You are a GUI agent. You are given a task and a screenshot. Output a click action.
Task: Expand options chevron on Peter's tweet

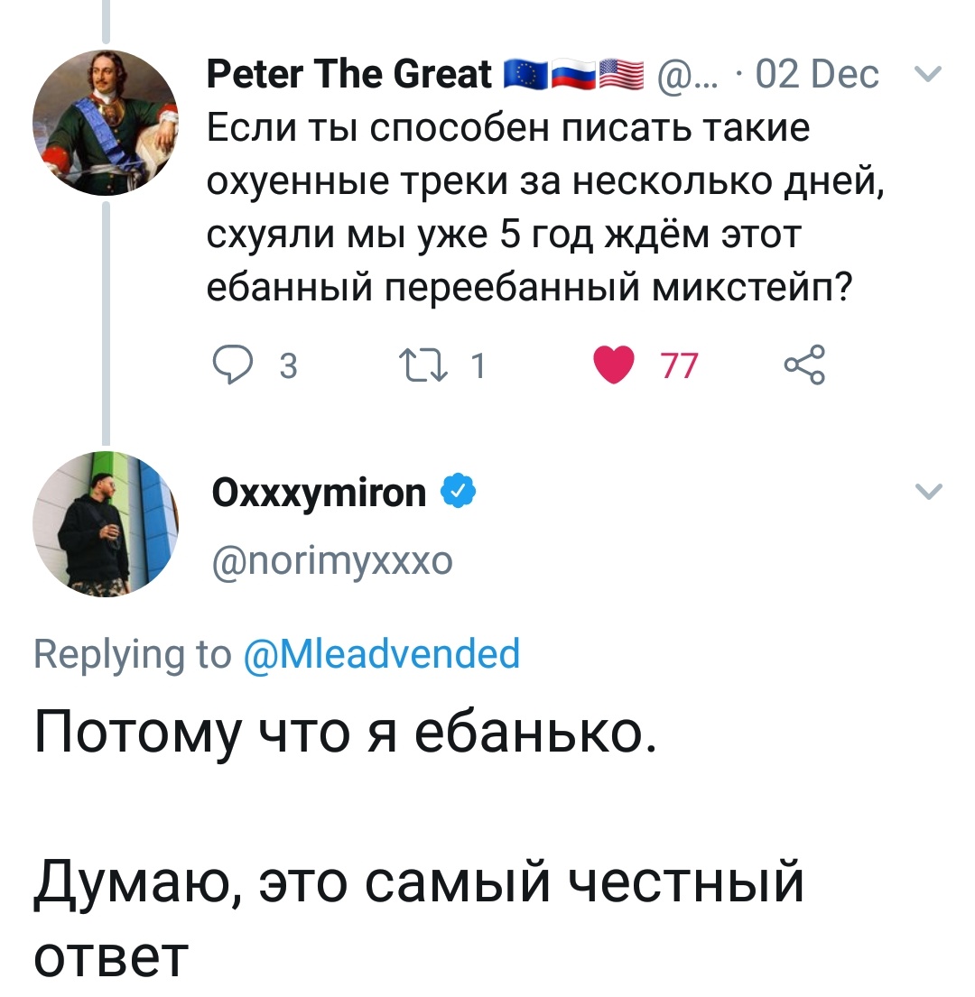(928, 76)
